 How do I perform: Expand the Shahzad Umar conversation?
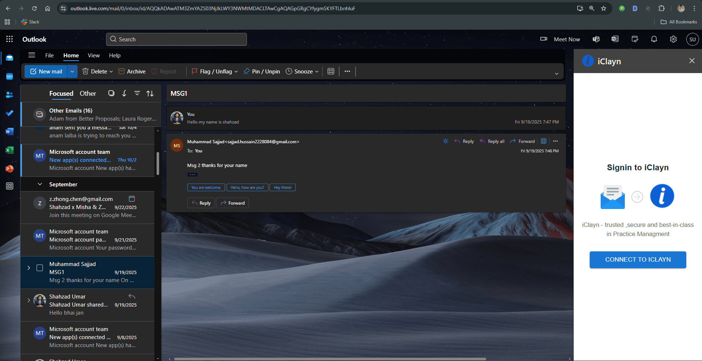(29, 300)
